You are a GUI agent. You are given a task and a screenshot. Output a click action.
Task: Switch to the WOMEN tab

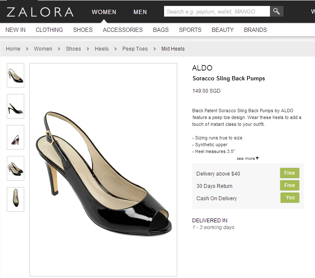click(104, 12)
